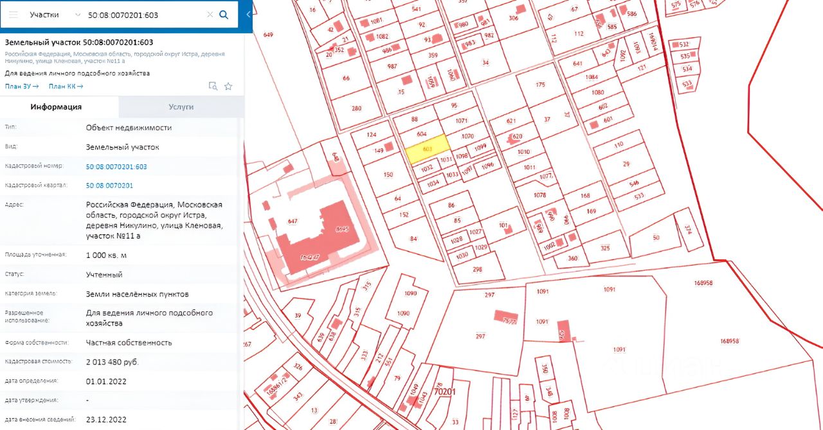The image size is (823, 430).
Task: Click into the cadastral number search field
Action: click(x=145, y=14)
